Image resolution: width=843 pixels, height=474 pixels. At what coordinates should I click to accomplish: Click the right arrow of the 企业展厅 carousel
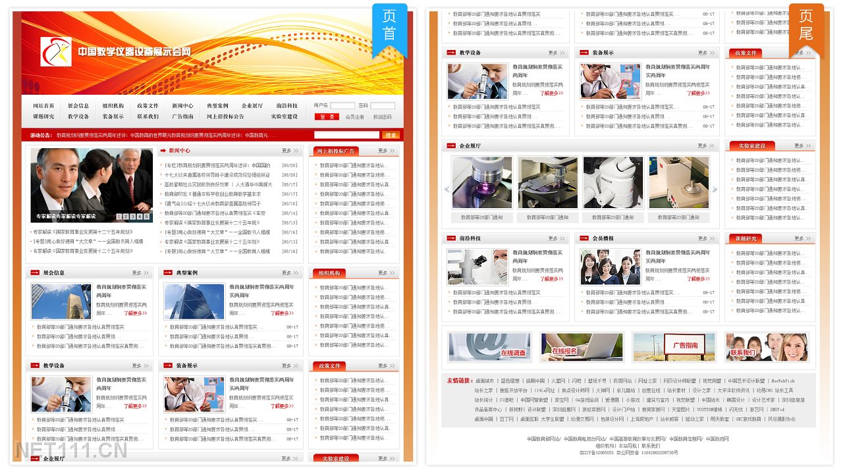(715, 190)
